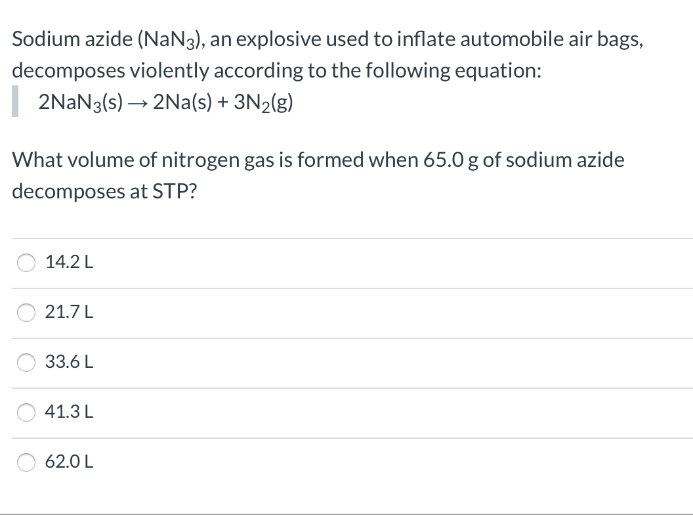Click the divider line above the answer choices

[x=346, y=238]
